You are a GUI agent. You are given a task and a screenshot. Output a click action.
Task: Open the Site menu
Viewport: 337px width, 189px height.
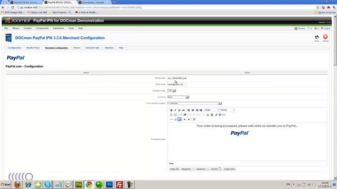[x=6, y=28]
